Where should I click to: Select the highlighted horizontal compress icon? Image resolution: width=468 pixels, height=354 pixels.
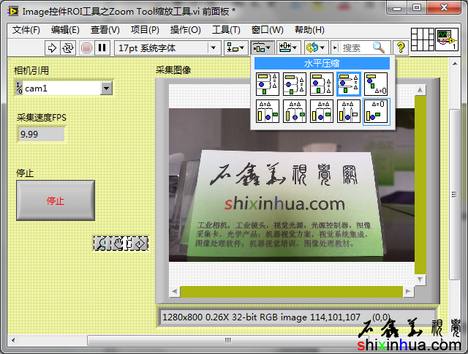349,85
